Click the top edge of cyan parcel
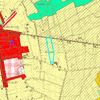100x100 pixels. point(48,38)
